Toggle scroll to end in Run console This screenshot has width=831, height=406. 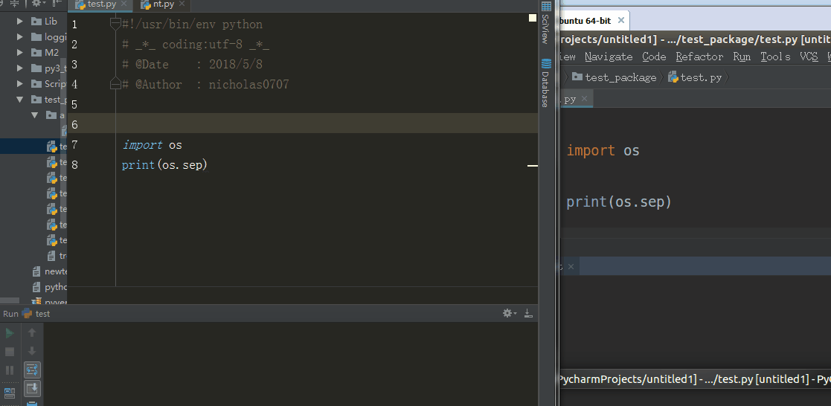(x=32, y=388)
